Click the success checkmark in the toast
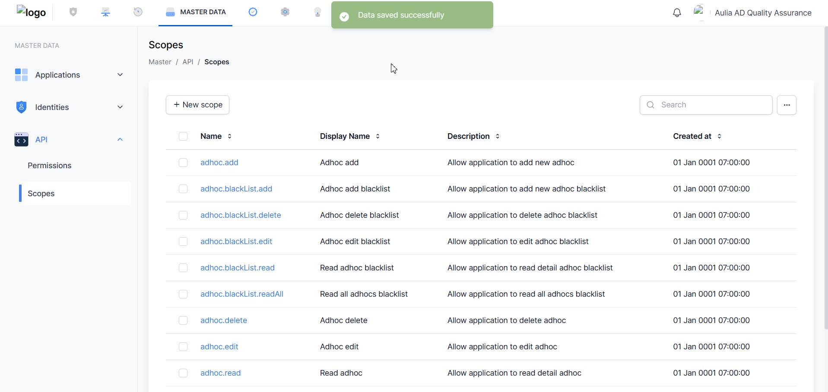 pos(344,16)
